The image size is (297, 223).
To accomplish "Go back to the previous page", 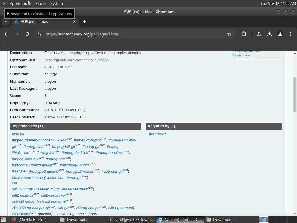I will tap(6, 34).
